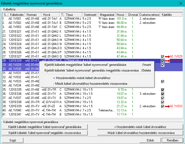Select cable row 1201E025

[x=93, y=48]
